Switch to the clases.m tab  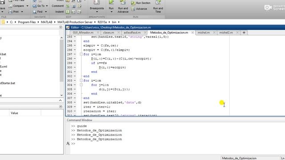point(109,32)
